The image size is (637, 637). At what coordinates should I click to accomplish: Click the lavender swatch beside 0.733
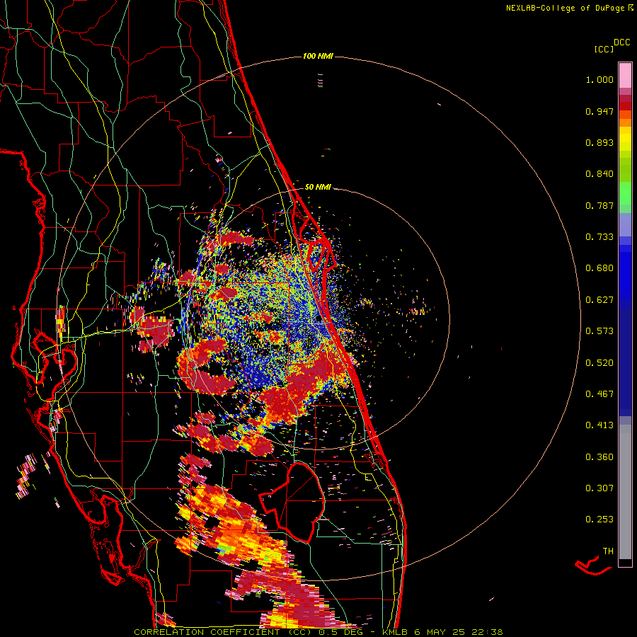tap(625, 225)
